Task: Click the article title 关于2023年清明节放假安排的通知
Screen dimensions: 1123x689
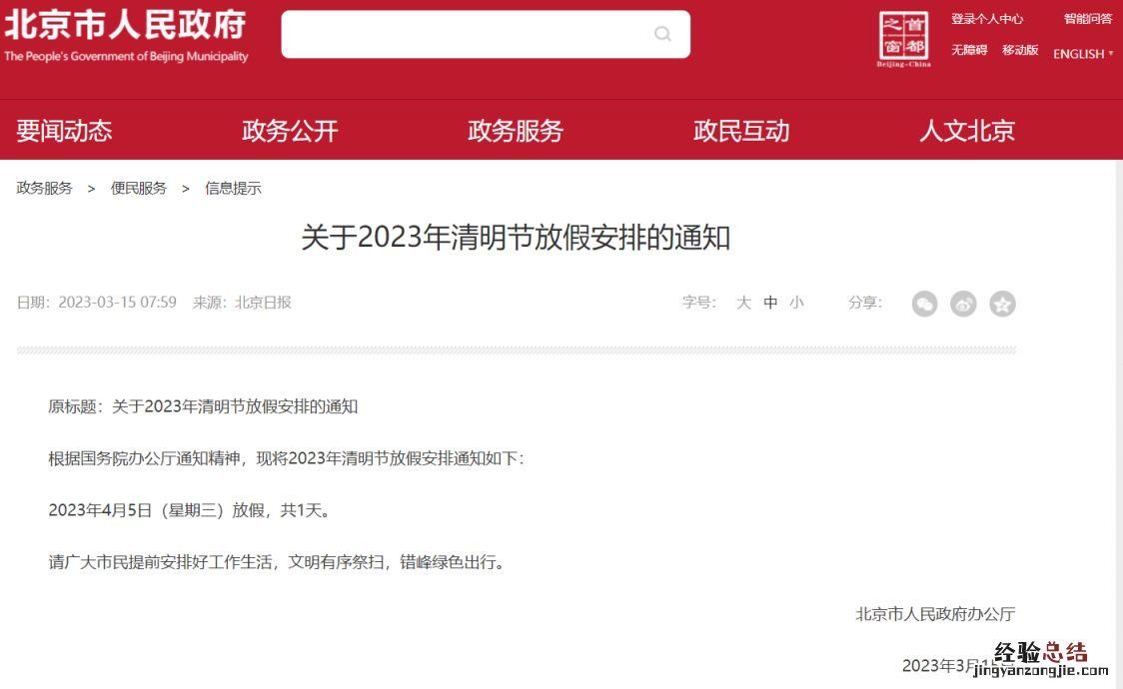Action: [516, 238]
